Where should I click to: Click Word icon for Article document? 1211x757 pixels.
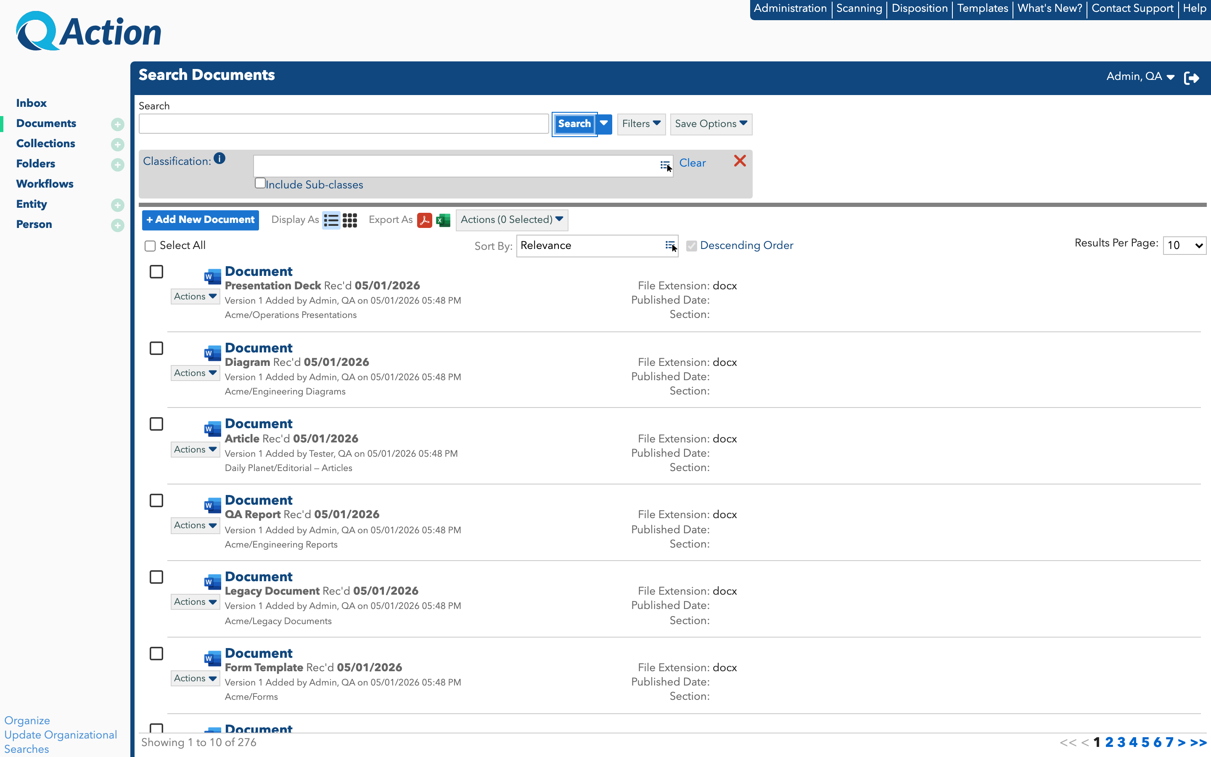[x=213, y=429]
